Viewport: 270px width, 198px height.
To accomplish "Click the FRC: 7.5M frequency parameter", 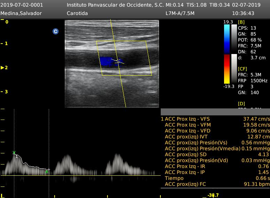I will (249, 46).
